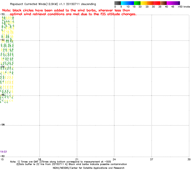The image size is (191, 172).
Task: Click the '25' knots scale label
Action: 147,7
